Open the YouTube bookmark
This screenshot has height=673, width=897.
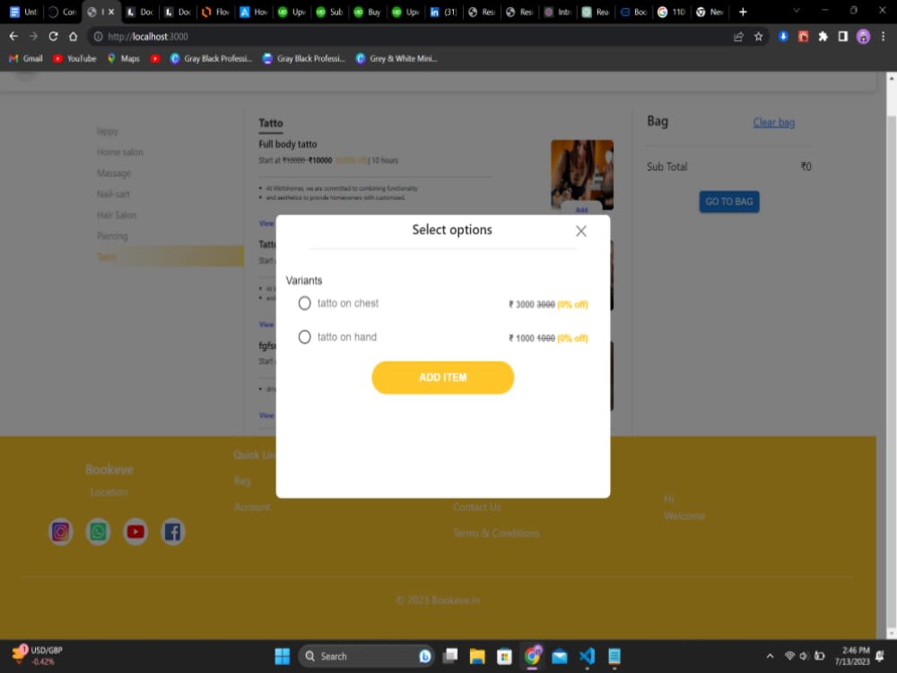pyautogui.click(x=74, y=58)
